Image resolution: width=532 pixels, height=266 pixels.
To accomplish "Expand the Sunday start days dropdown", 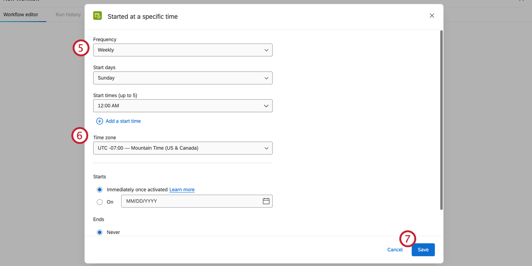I will coord(182,78).
